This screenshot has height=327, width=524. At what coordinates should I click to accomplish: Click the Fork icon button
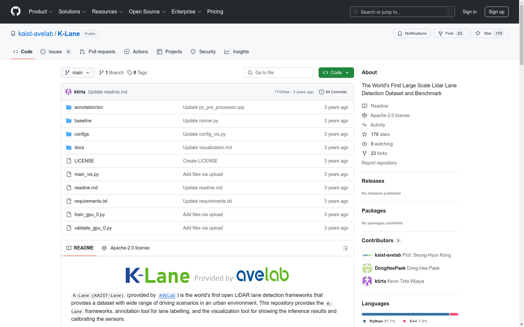[x=440, y=33]
